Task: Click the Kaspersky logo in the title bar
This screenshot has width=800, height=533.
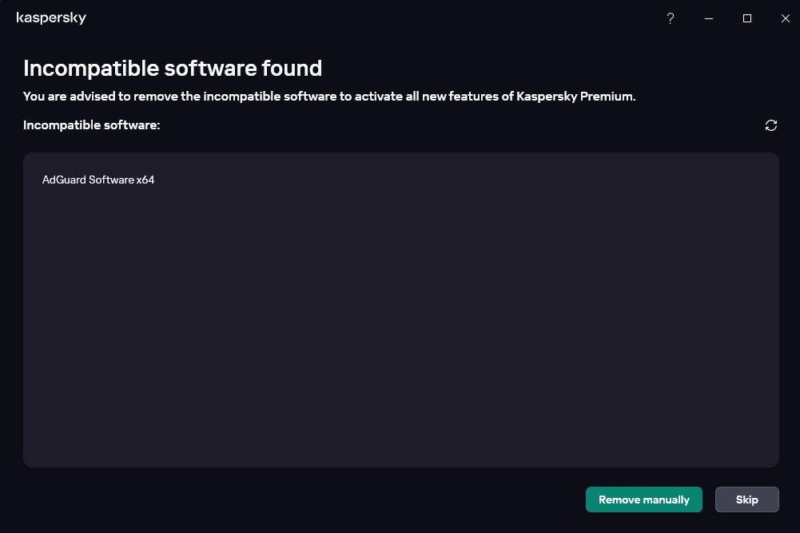Action: 51,18
